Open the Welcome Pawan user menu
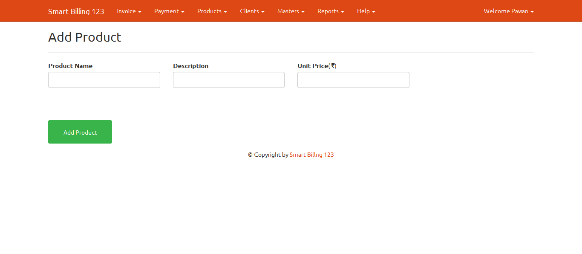The image size is (582, 254). pyautogui.click(x=509, y=11)
